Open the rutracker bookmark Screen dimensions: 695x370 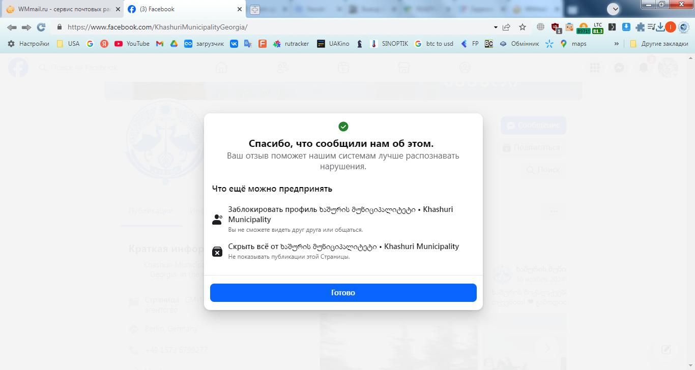(x=291, y=44)
